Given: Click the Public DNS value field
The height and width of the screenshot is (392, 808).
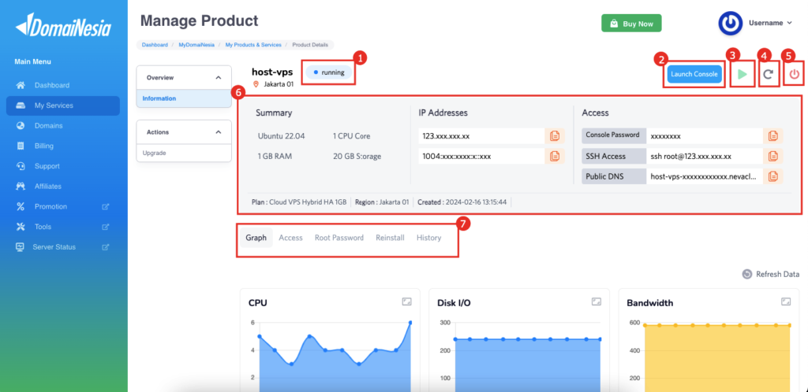Looking at the screenshot, I should point(705,176).
